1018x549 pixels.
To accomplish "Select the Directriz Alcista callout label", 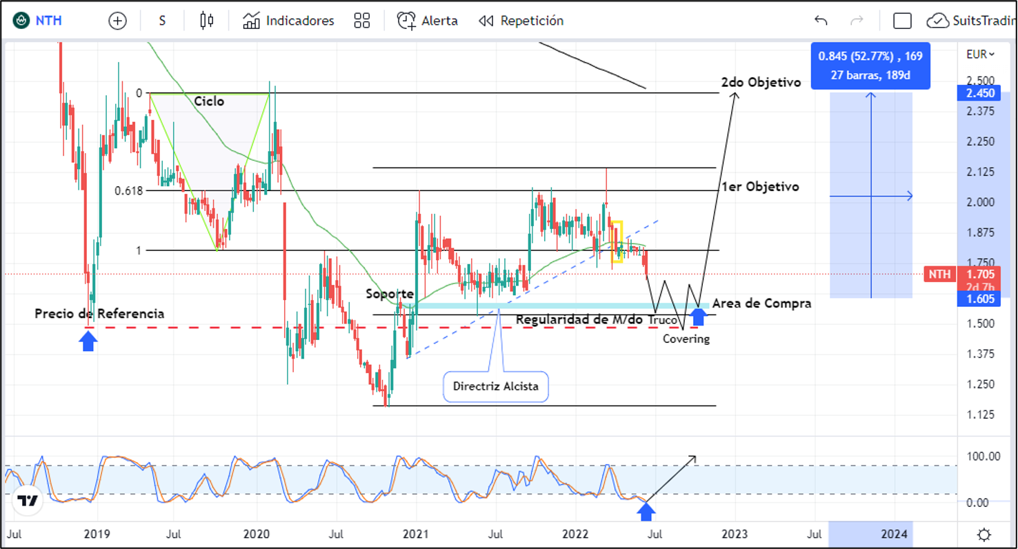I will pyautogui.click(x=495, y=386).
